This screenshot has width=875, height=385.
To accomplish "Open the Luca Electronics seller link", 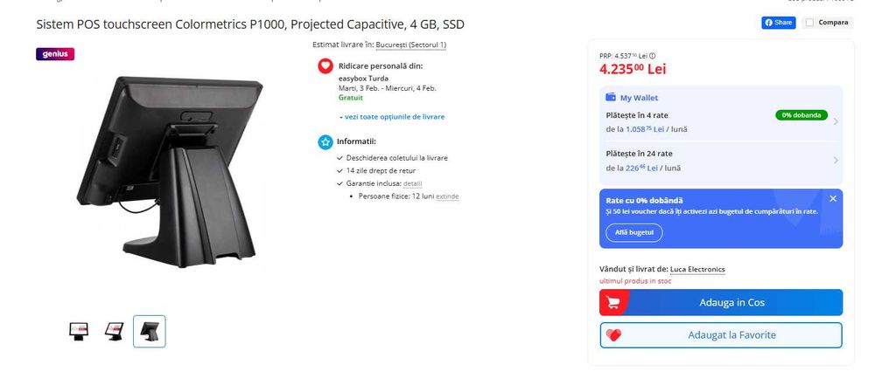I will (x=696, y=269).
